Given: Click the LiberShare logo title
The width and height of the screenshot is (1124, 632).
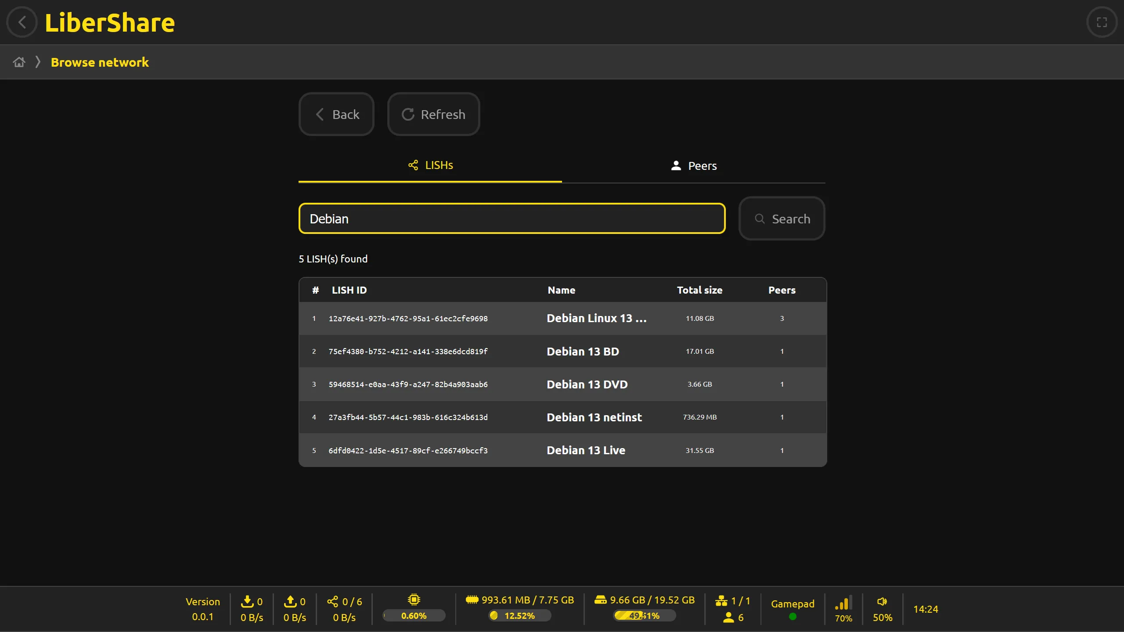Looking at the screenshot, I should pyautogui.click(x=110, y=22).
